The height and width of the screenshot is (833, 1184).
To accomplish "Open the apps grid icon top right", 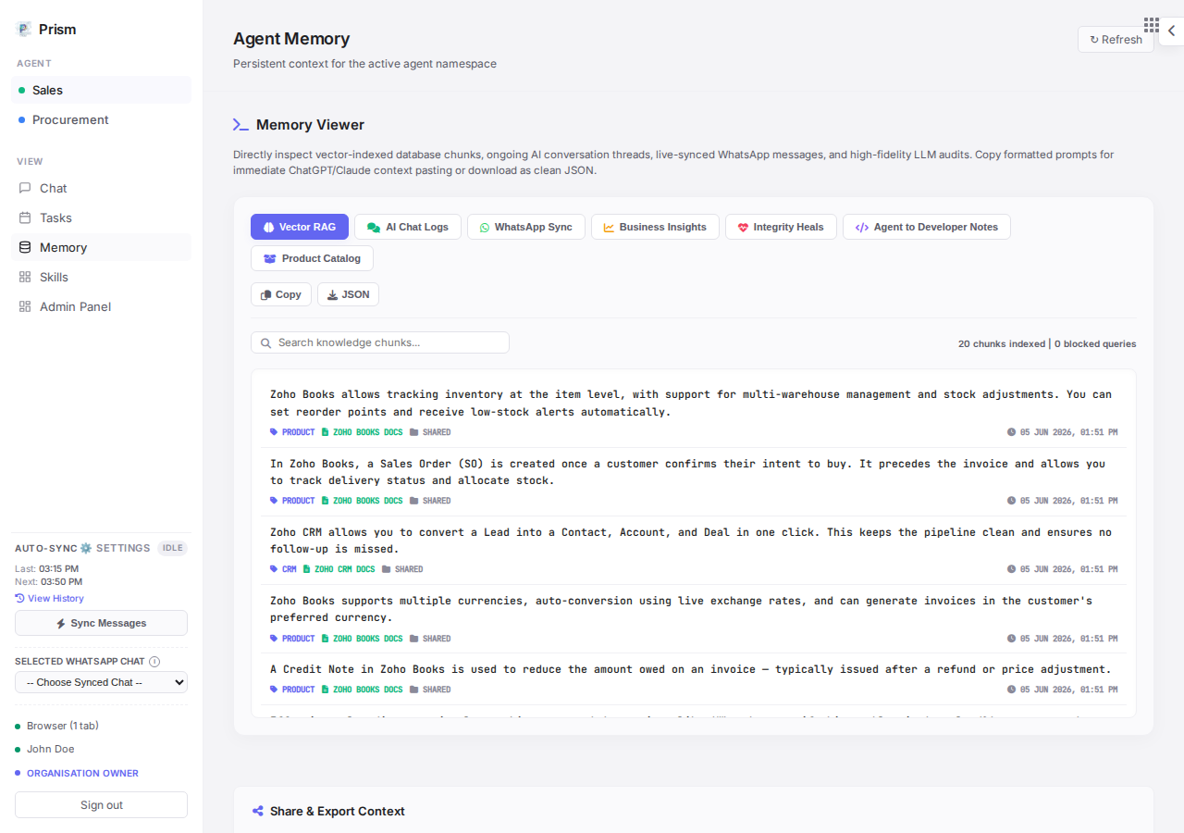I will [1152, 25].
